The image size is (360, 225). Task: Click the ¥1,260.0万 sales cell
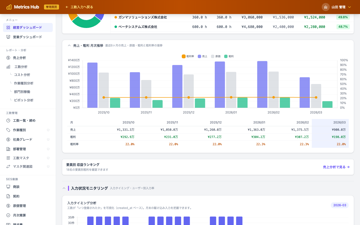click(x=213, y=130)
